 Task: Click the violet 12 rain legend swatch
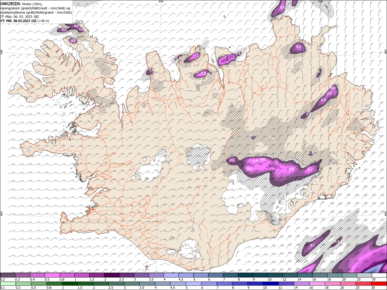[286, 284]
